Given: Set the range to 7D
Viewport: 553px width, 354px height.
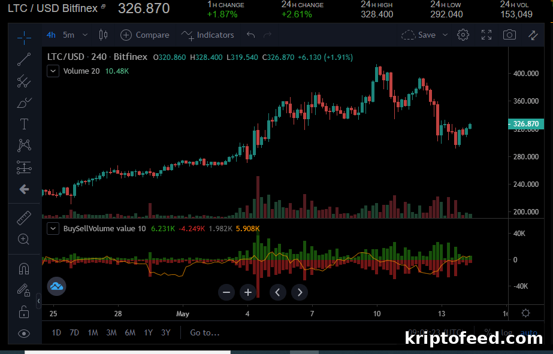Looking at the screenshot, I should tap(74, 332).
